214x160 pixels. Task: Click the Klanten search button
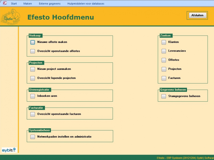point(164,42)
